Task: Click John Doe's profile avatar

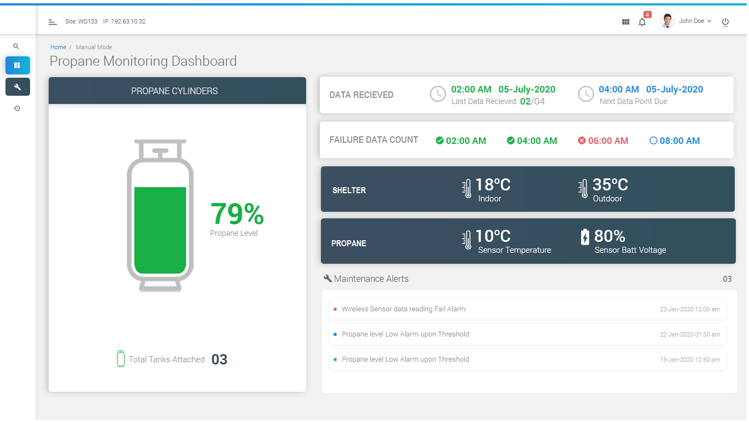Action: [x=667, y=21]
